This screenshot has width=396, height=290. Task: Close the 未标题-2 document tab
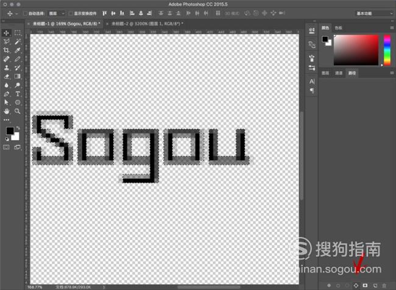click(107, 24)
